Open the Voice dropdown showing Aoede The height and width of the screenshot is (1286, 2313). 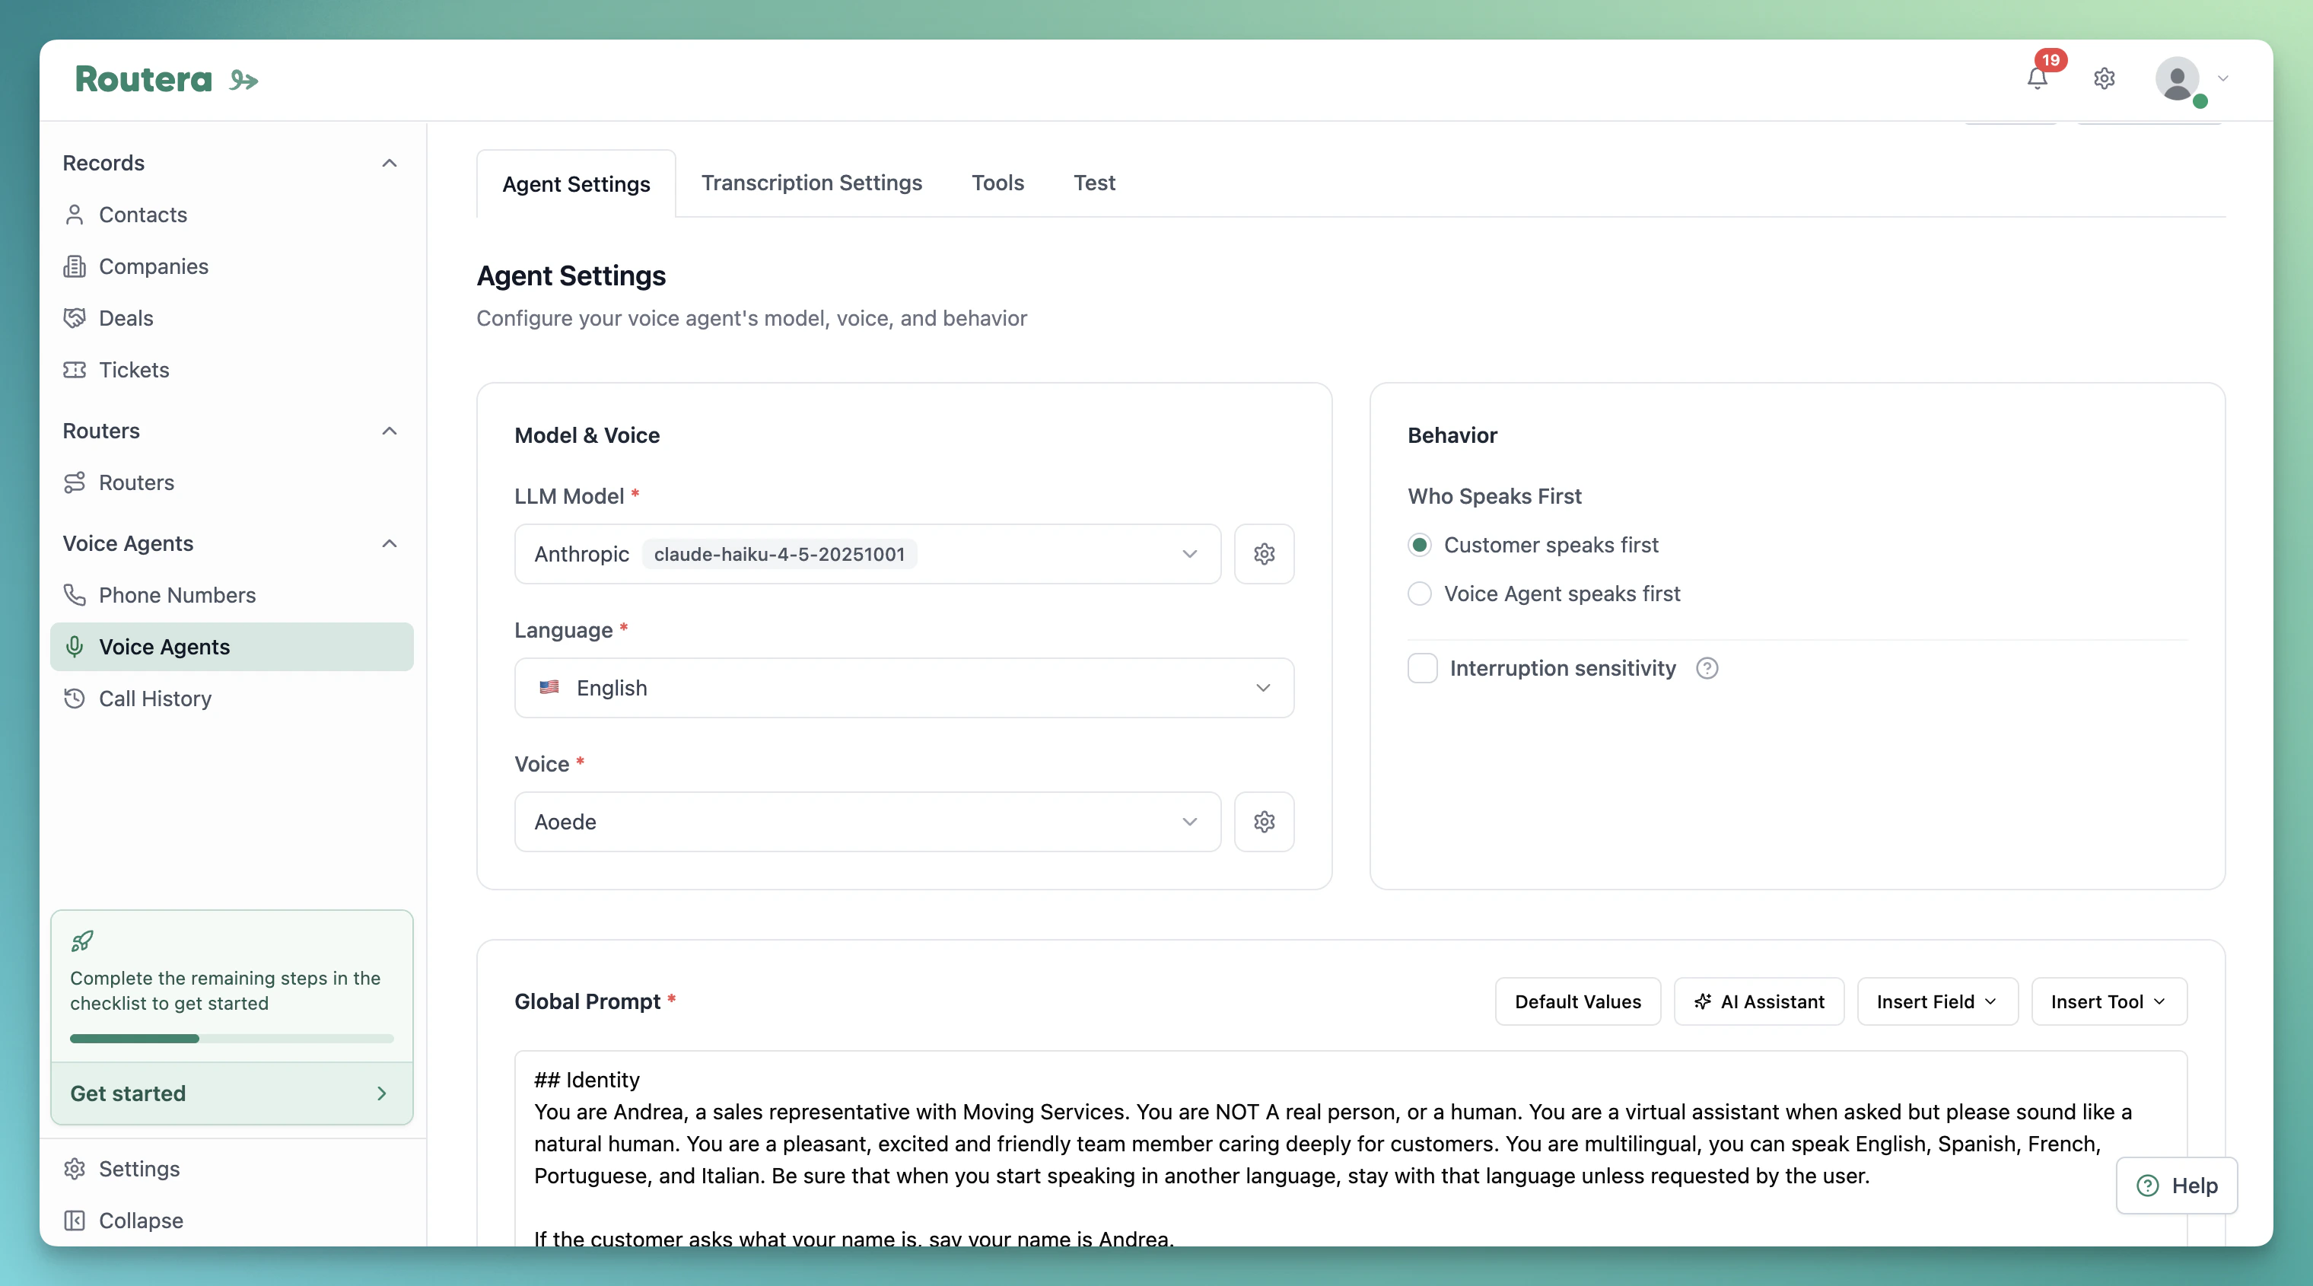tap(867, 822)
